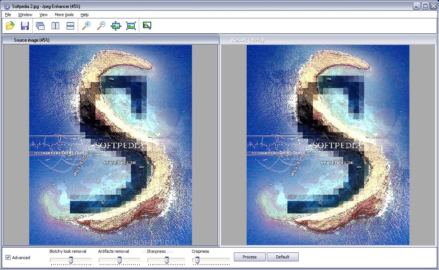Click the Process button
The image size is (439, 270).
(x=250, y=257)
